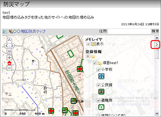Disable the 避難所 layer checkbox
The image size is (161, 117).
pyautogui.click(x=98, y=100)
